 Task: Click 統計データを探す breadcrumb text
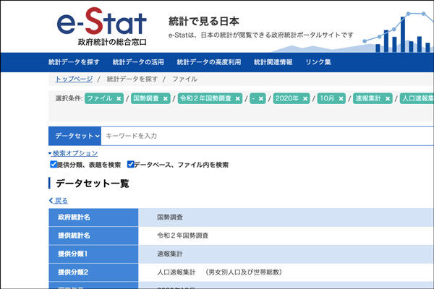click(x=132, y=79)
